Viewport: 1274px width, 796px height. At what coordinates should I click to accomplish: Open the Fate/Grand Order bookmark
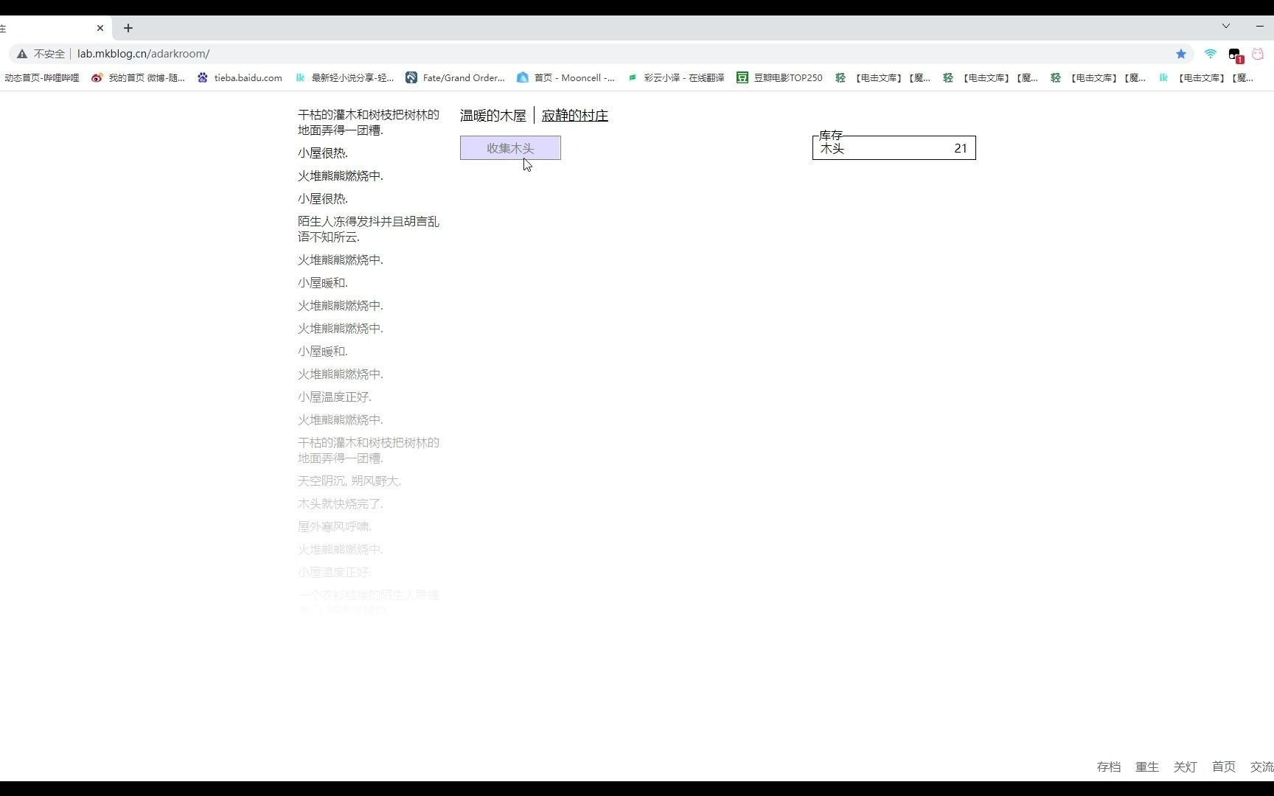(x=456, y=77)
